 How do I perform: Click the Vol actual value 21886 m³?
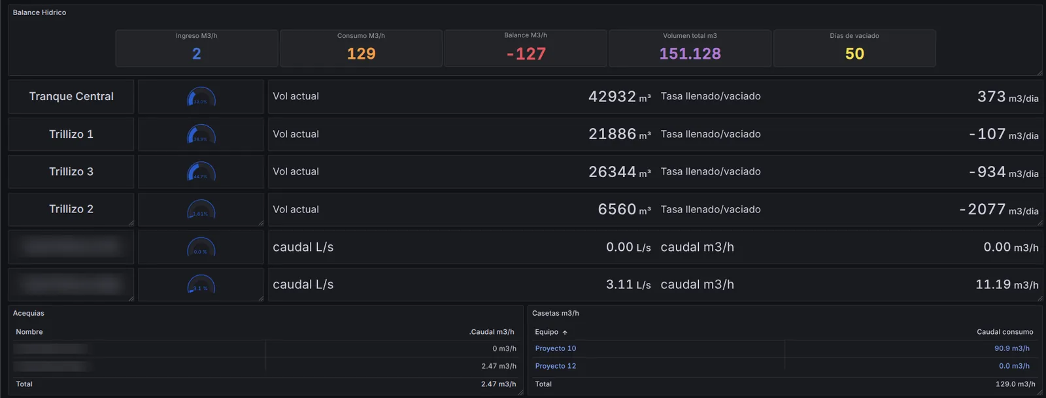tap(620, 134)
